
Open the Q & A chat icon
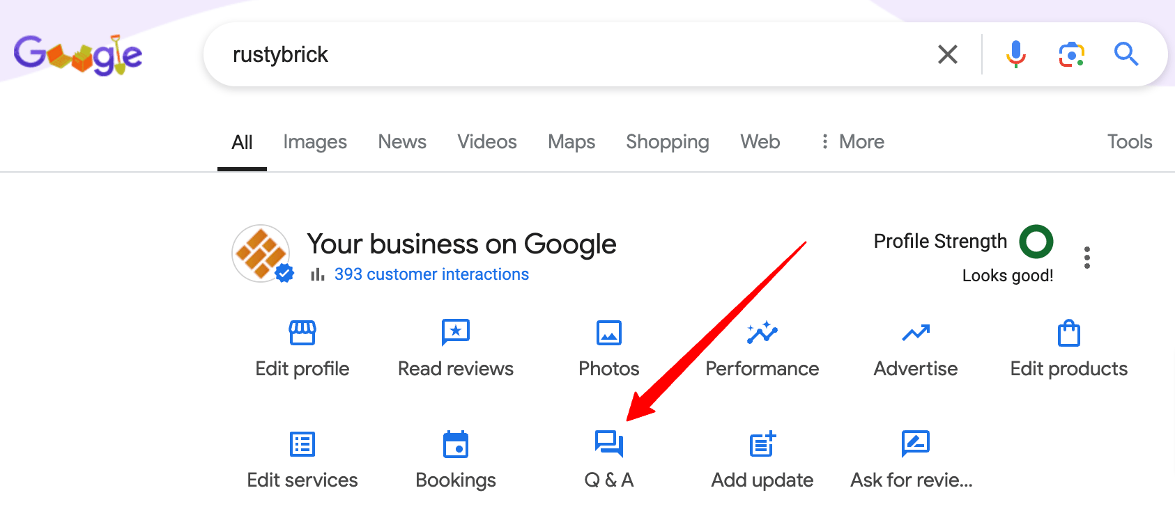[x=609, y=443]
